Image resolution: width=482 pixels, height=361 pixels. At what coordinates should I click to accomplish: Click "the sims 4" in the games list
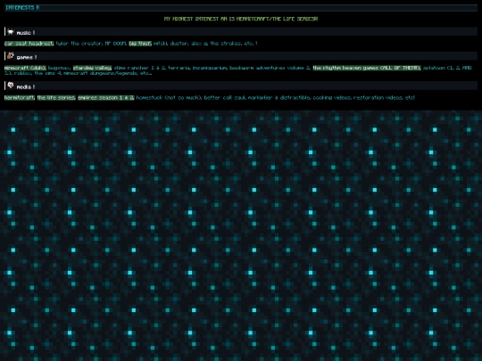(48, 73)
